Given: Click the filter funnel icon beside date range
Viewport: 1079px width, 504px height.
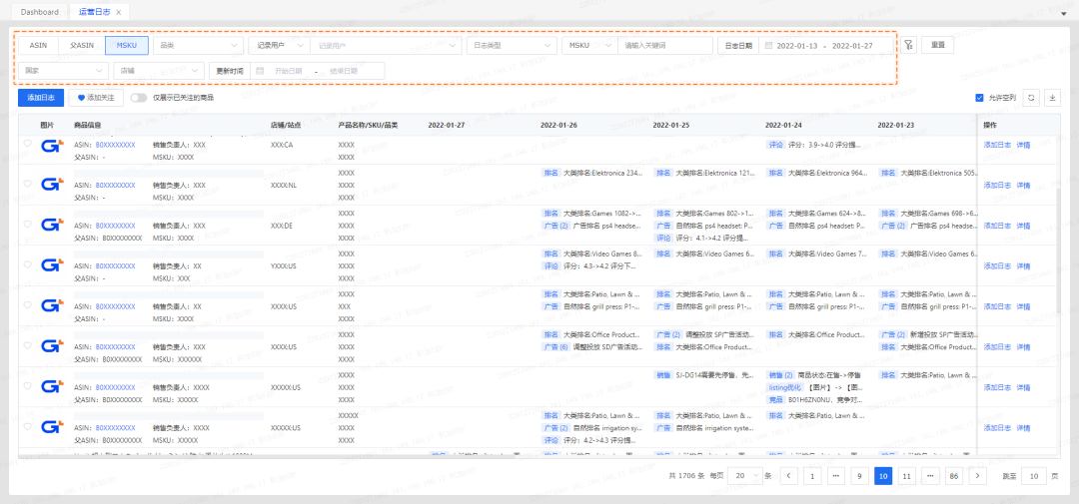Looking at the screenshot, I should [x=907, y=45].
